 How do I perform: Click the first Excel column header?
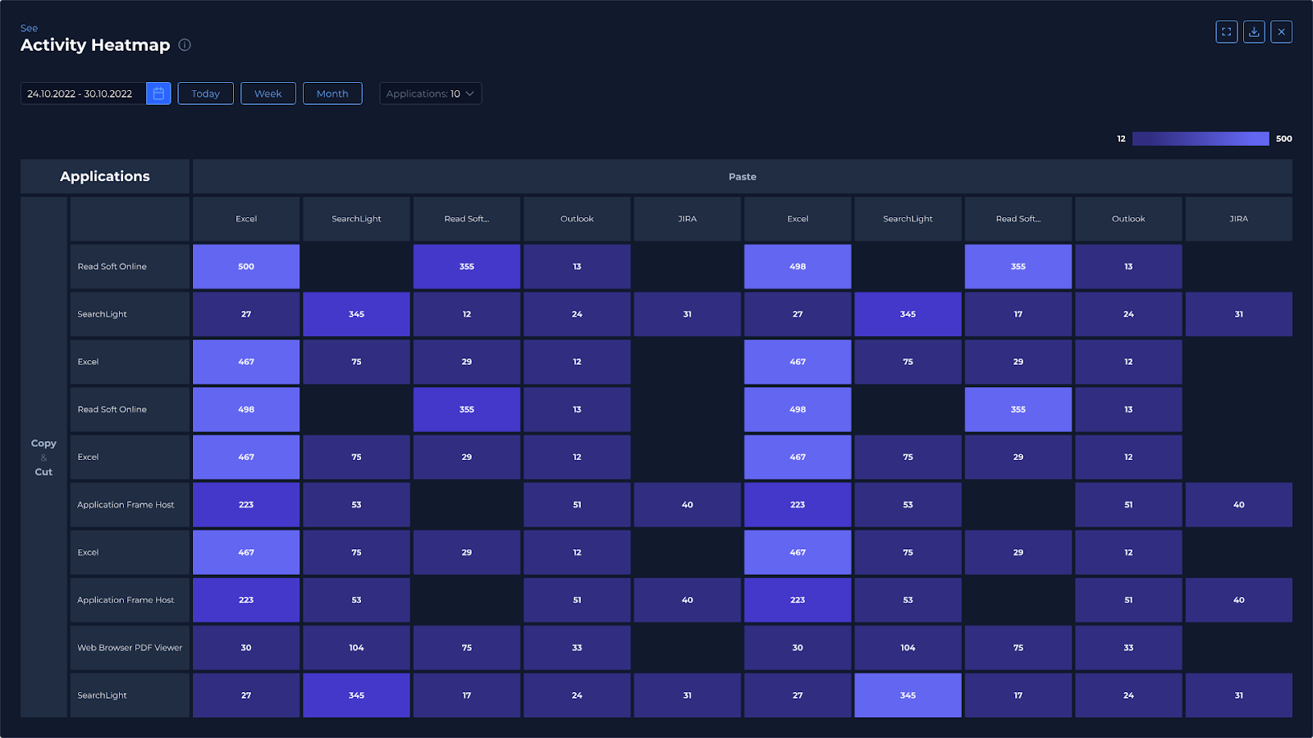246,219
